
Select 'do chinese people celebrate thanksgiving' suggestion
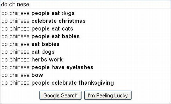click(x=85, y=83)
